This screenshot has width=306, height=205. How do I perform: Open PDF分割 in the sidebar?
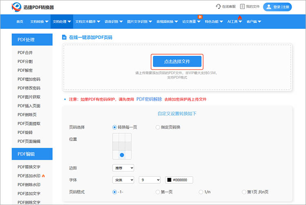[x=25, y=62]
